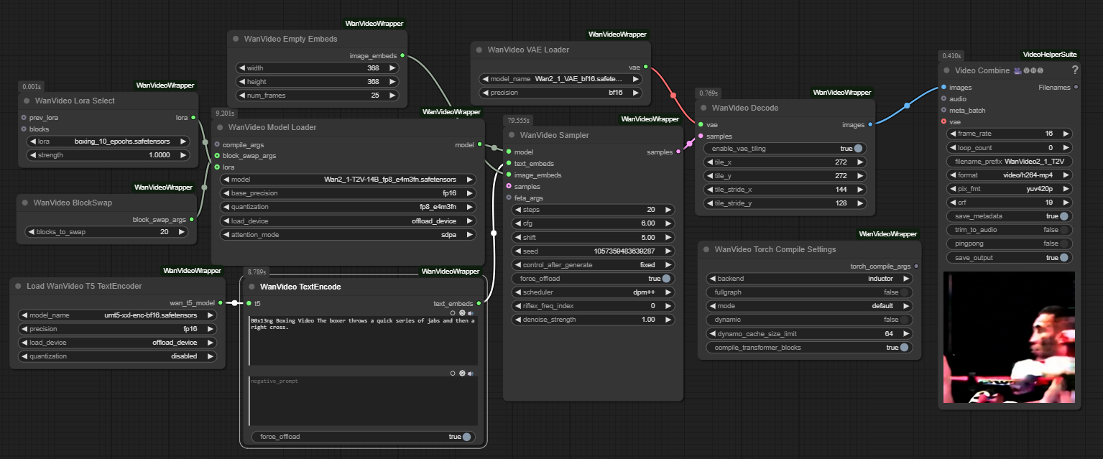1103x459 pixels.
Task: Click the speaker icon above the negative prompt box
Action: click(471, 374)
